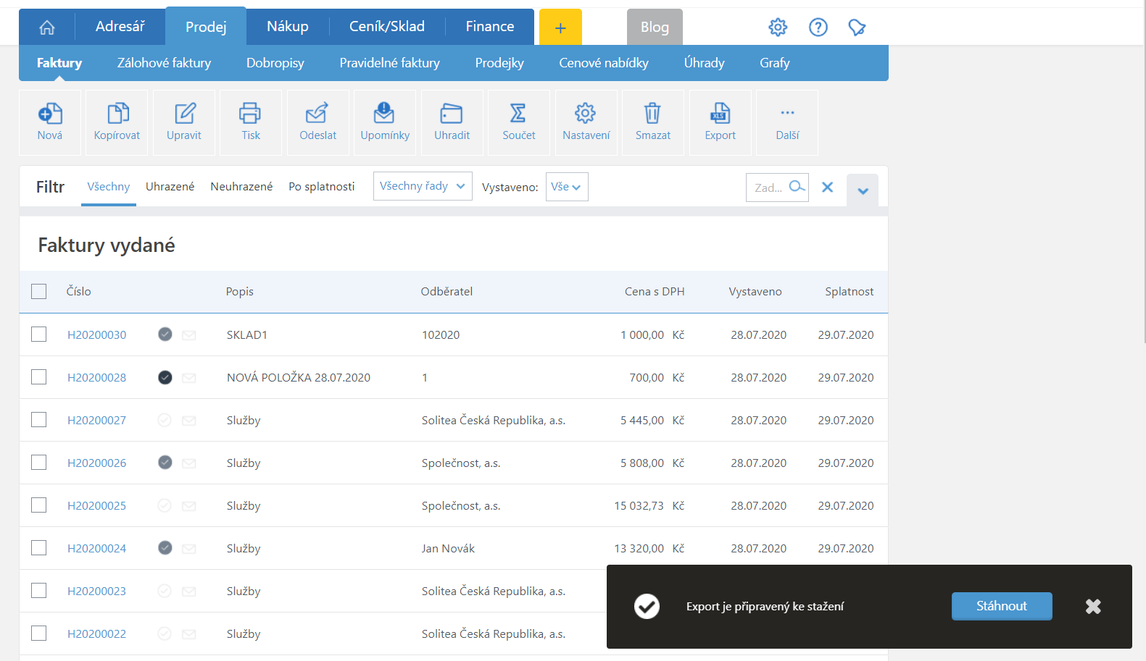Clear the filter with the X icon
This screenshot has height=661, width=1146.
click(827, 187)
